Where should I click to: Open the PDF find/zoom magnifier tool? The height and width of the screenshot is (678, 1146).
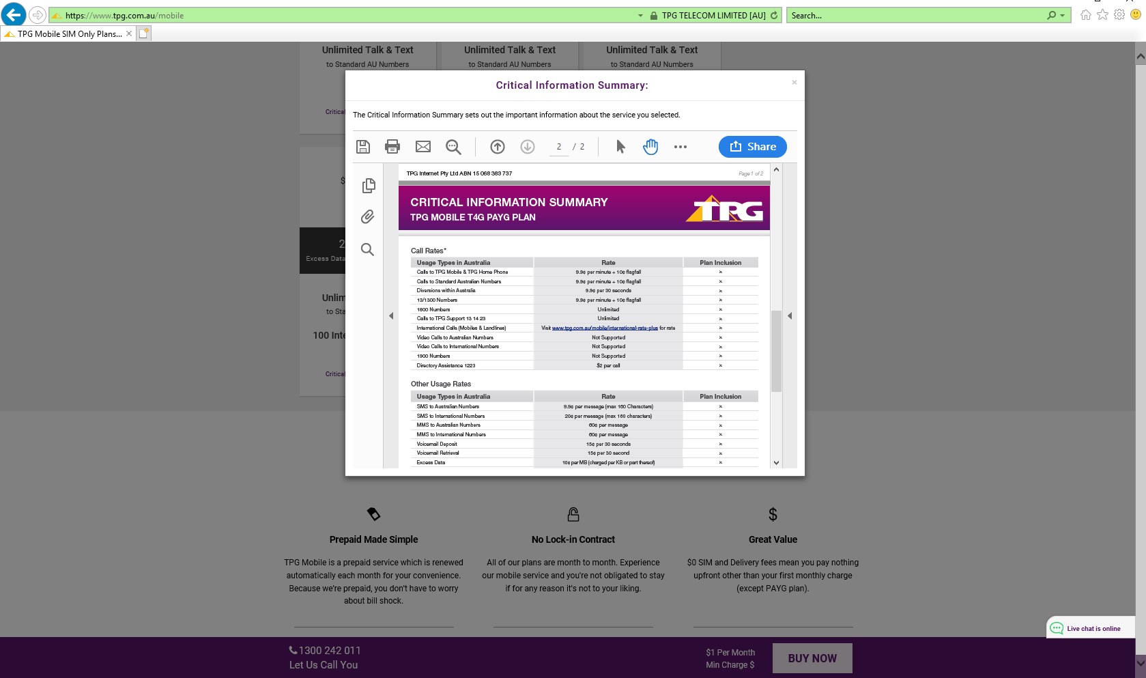(x=453, y=146)
